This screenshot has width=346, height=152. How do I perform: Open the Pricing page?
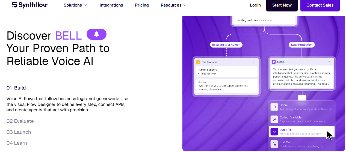point(142,5)
